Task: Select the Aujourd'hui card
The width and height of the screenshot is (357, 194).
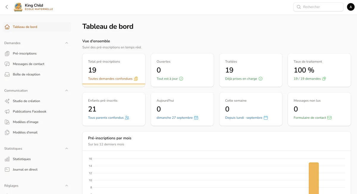Action: click(182, 109)
